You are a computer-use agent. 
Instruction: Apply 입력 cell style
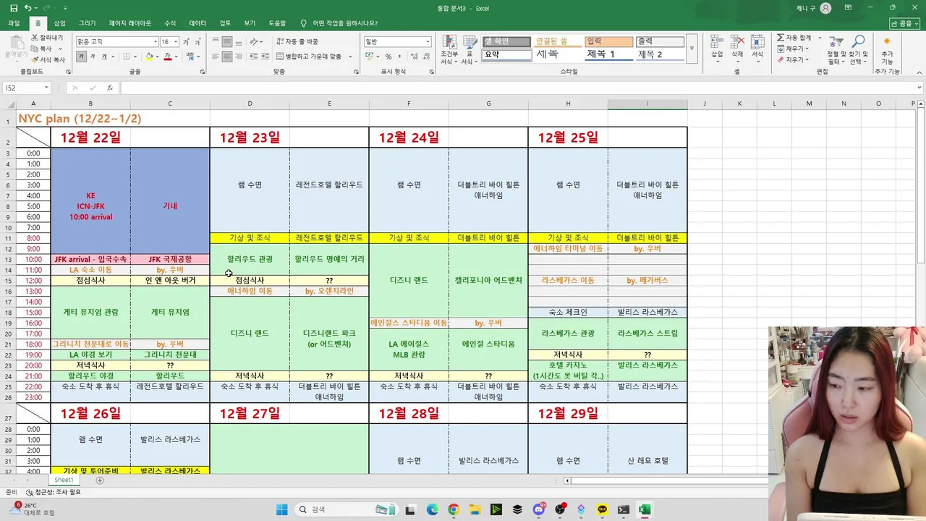tap(608, 42)
